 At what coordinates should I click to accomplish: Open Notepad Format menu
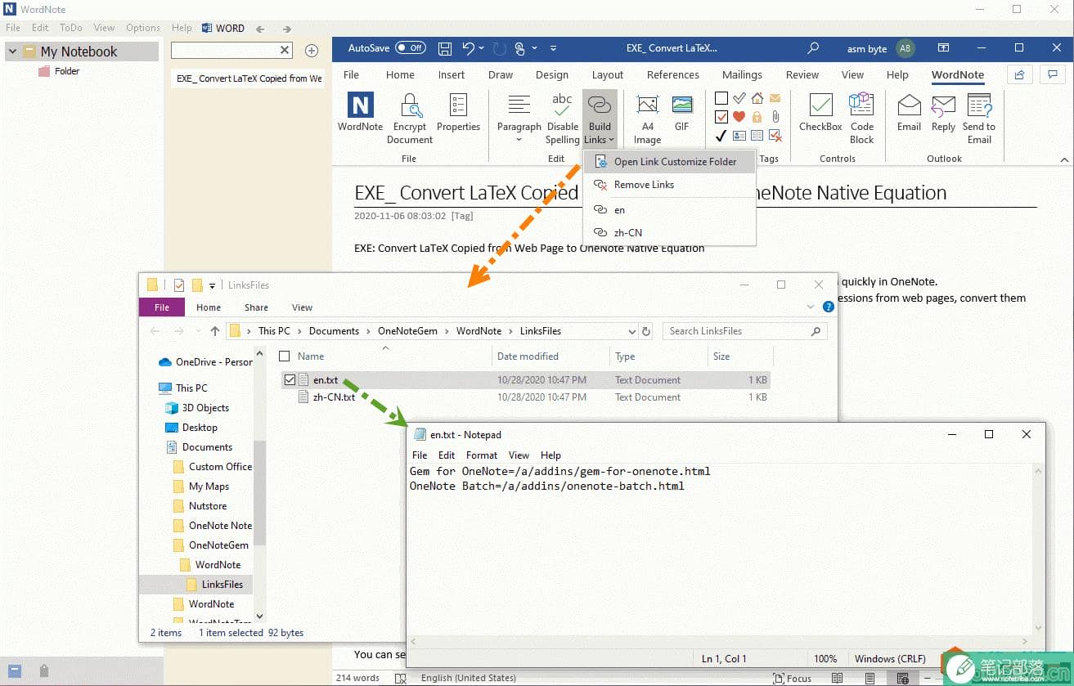tap(481, 455)
